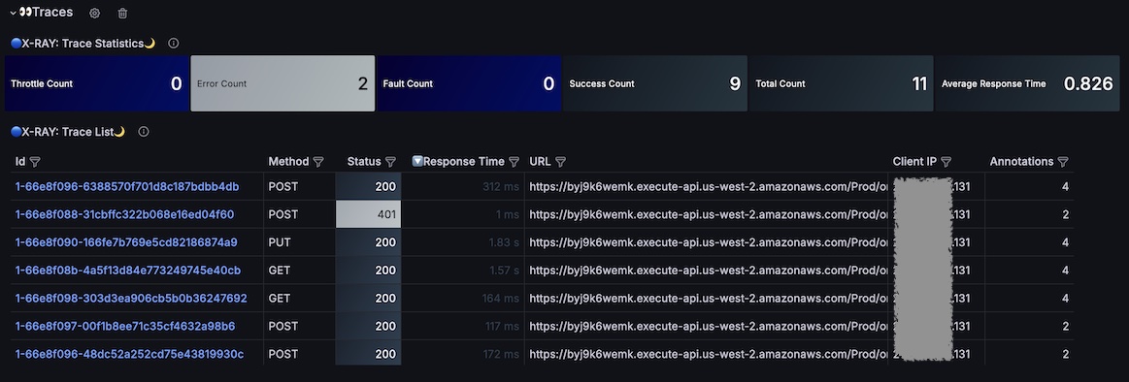
Task: Sort by Response Time column header
Action: [464, 162]
